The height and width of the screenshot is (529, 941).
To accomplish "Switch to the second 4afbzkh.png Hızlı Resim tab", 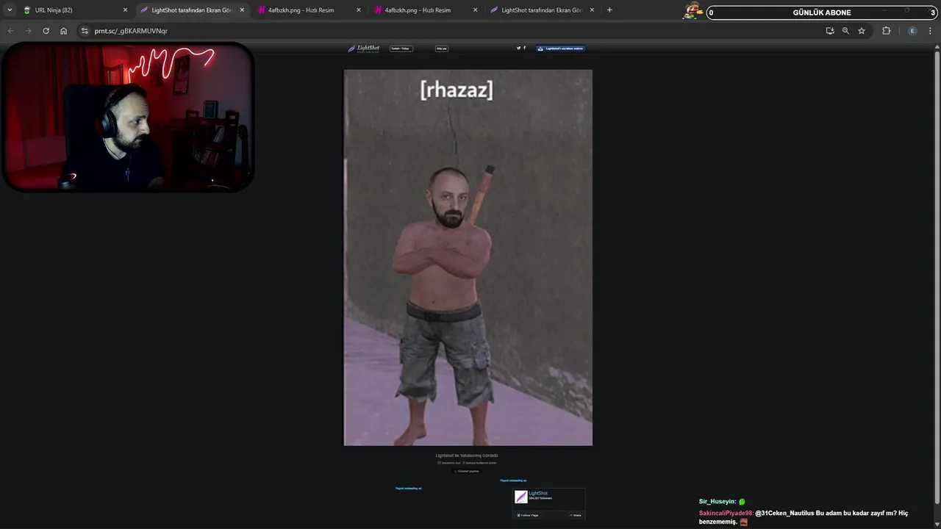I will point(425,10).
